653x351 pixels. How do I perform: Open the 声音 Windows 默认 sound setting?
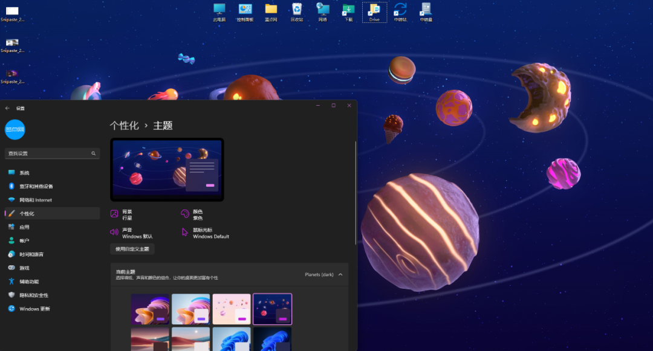click(131, 233)
